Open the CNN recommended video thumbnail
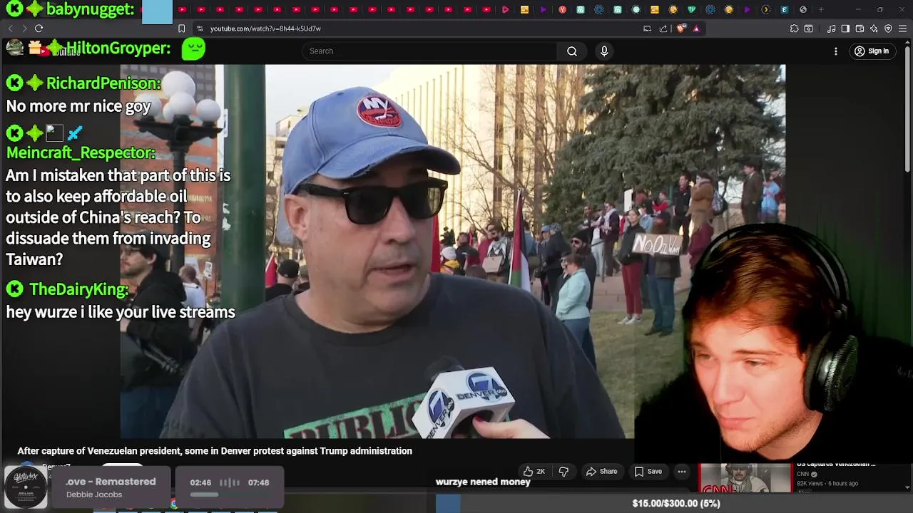 [745, 478]
